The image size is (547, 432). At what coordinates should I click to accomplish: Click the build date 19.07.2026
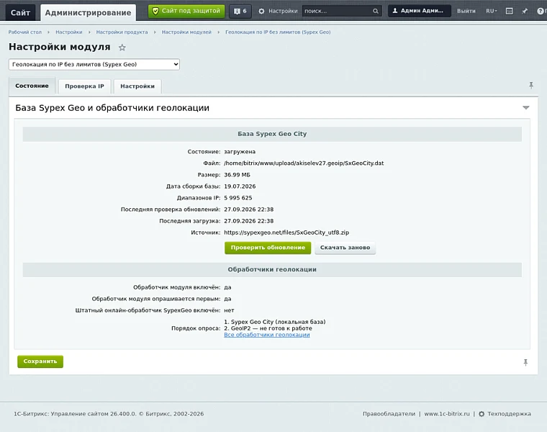coord(240,186)
